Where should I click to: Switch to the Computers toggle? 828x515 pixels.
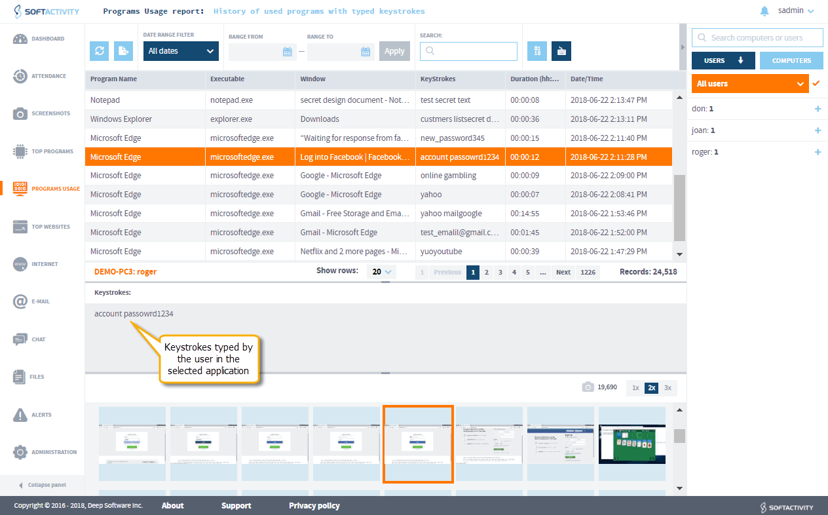[791, 60]
